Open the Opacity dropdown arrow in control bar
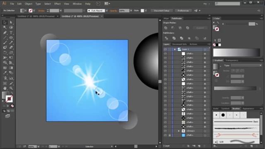Image resolution: width=265 pixels, height=149 pixels. point(131,11)
